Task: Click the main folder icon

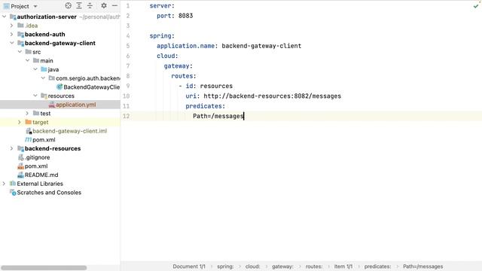Action: [x=36, y=60]
